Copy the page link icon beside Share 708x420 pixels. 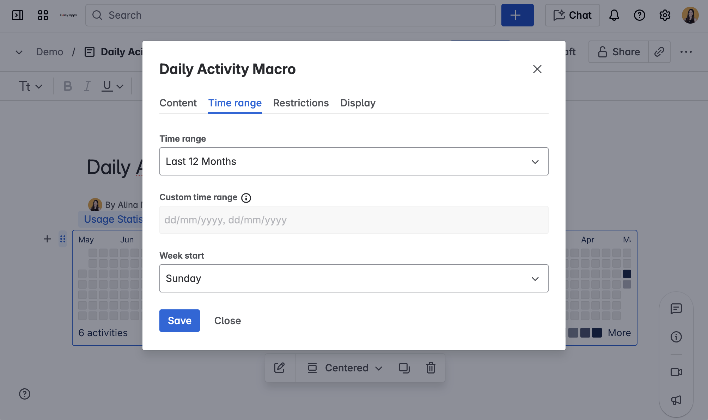tap(659, 52)
